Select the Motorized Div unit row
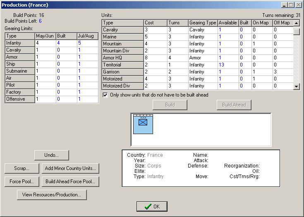The height and width of the screenshot is (217, 304). point(197,86)
